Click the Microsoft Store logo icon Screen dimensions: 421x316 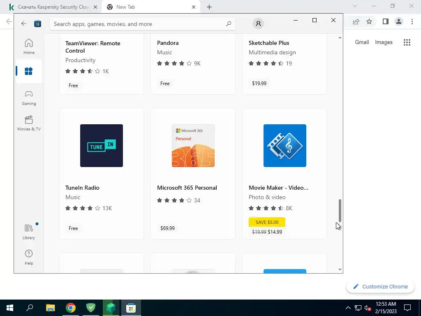(37, 23)
